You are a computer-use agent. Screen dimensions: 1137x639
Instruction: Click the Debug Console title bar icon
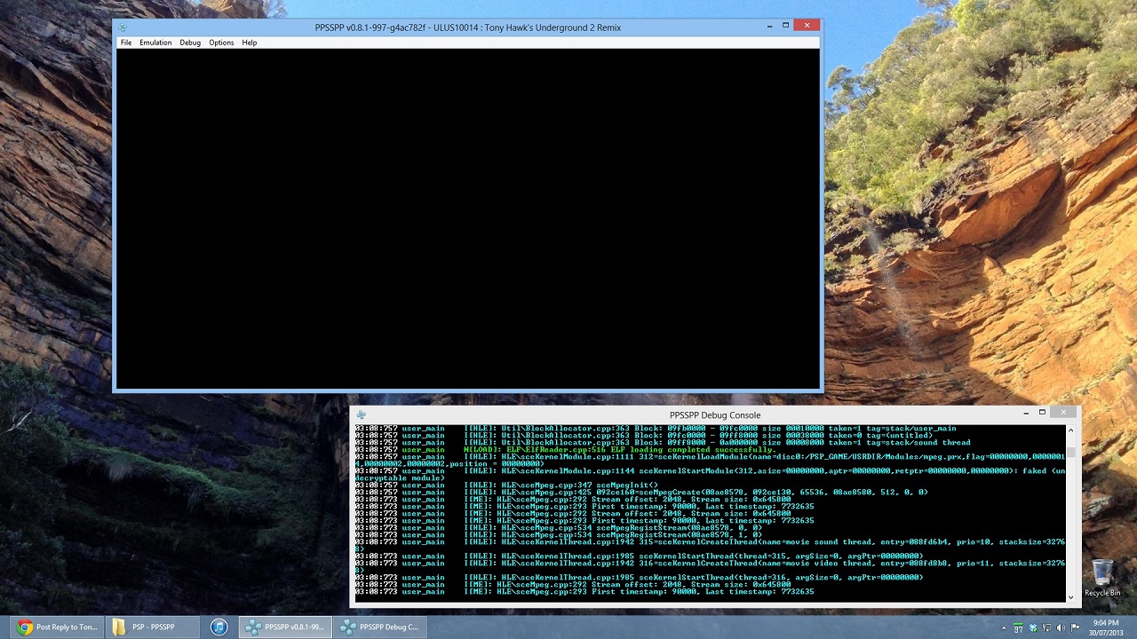361,414
